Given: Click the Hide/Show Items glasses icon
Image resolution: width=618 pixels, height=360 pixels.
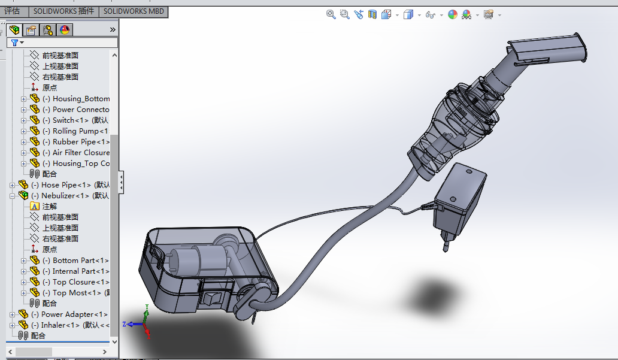Looking at the screenshot, I should click(x=431, y=15).
